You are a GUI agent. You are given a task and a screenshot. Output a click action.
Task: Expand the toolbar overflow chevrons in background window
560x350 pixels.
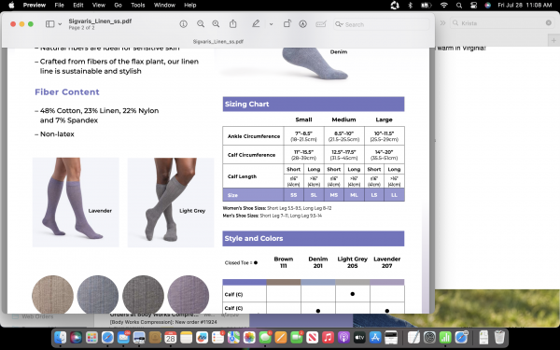[x=442, y=22]
